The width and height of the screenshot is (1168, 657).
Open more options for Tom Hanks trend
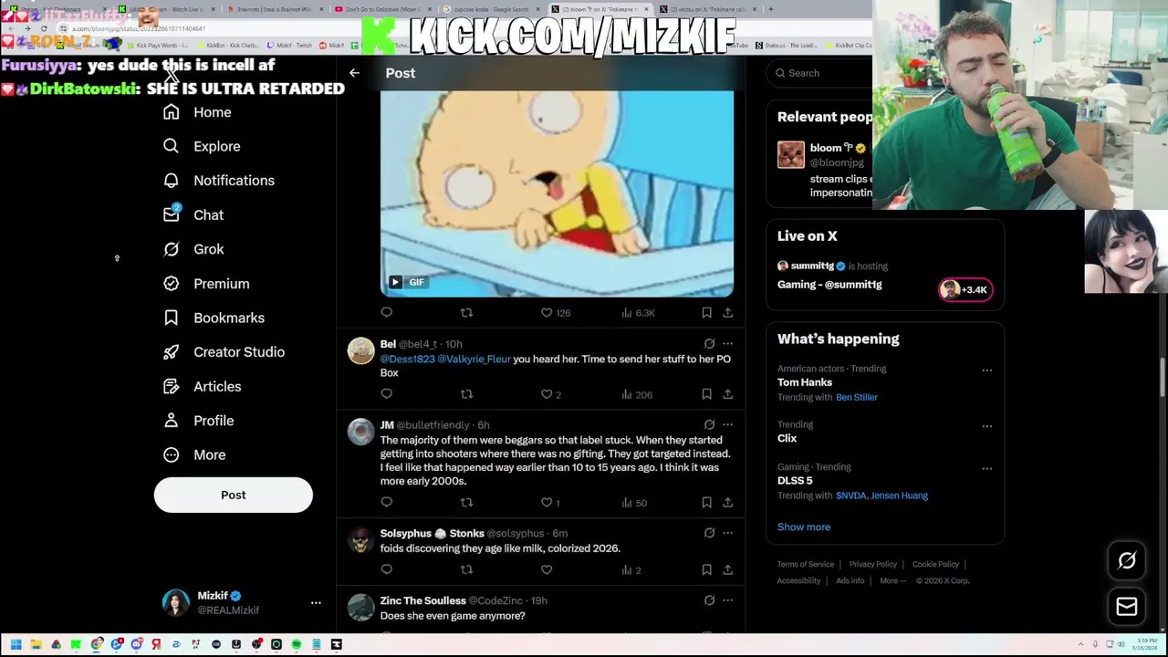click(986, 370)
